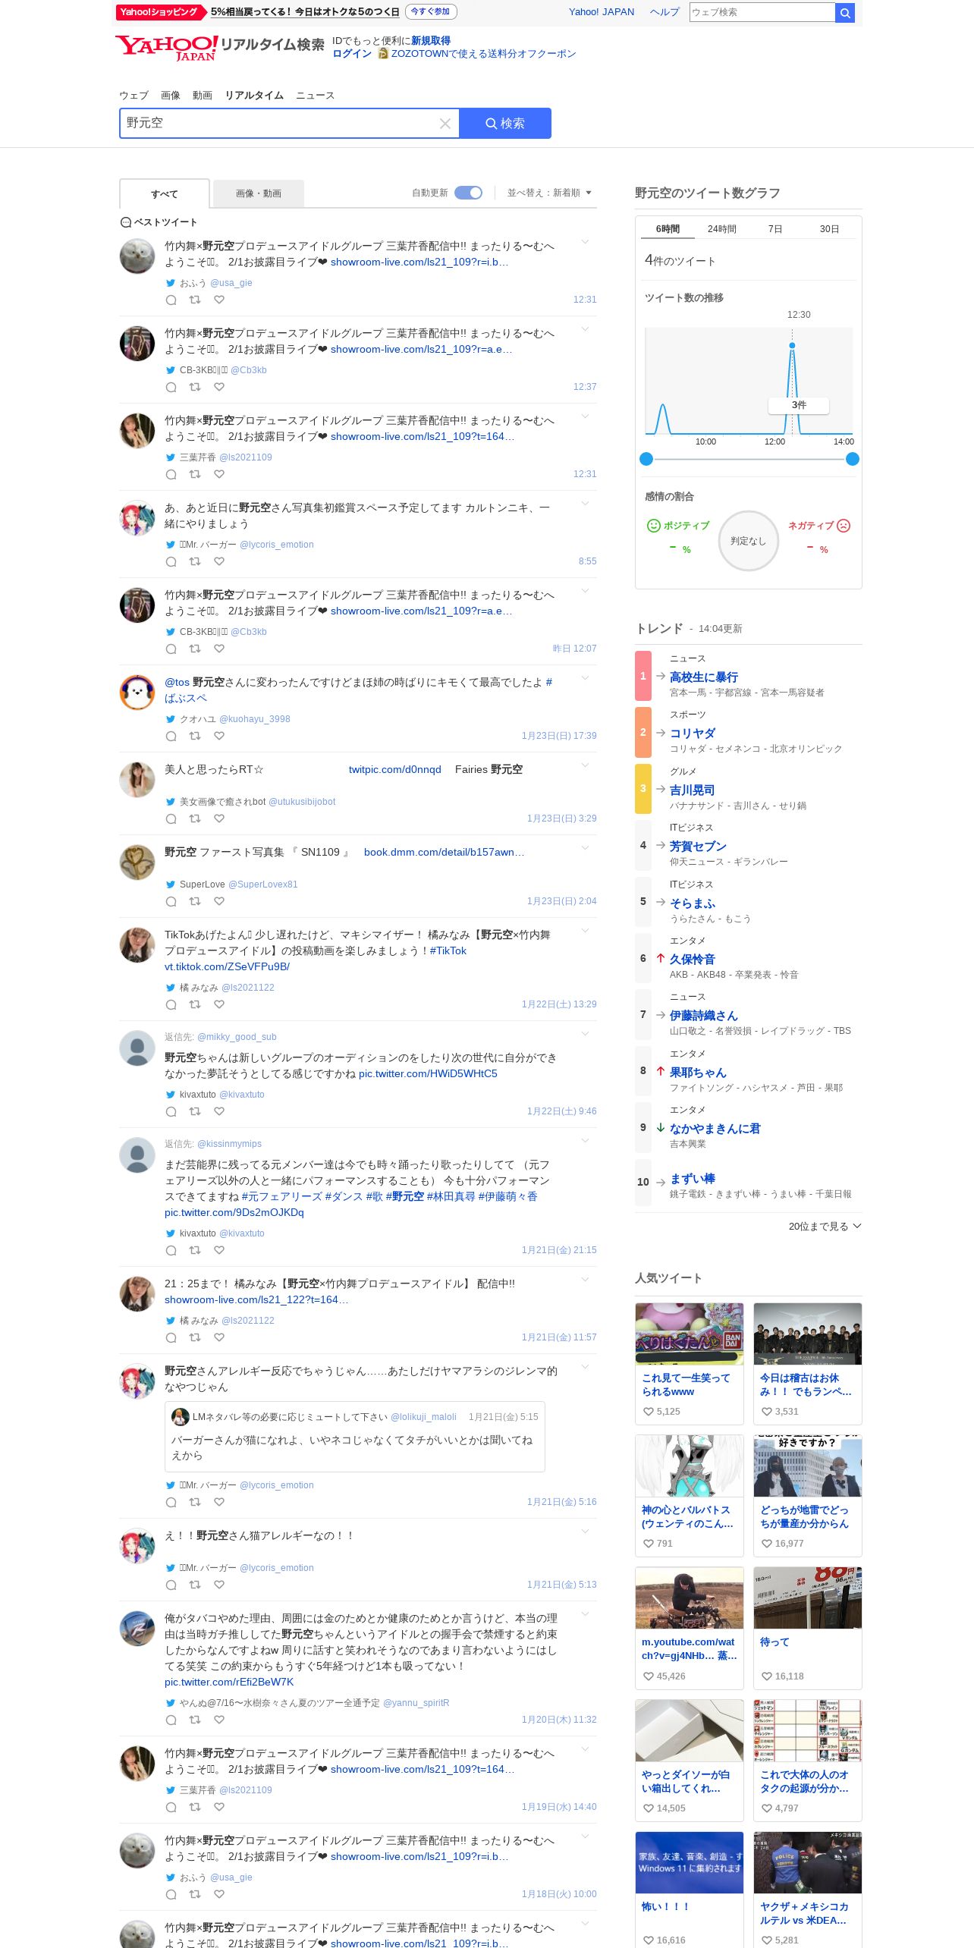Screen dimensions: 974x1948
Task: Open the どっちが地雷で popular tweet thumbnail
Action: coord(808,1466)
